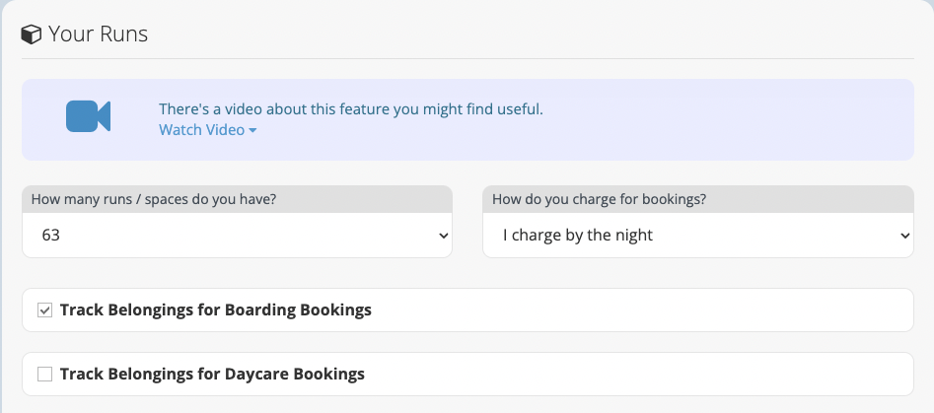Click the Your Runs heading

[x=99, y=34]
